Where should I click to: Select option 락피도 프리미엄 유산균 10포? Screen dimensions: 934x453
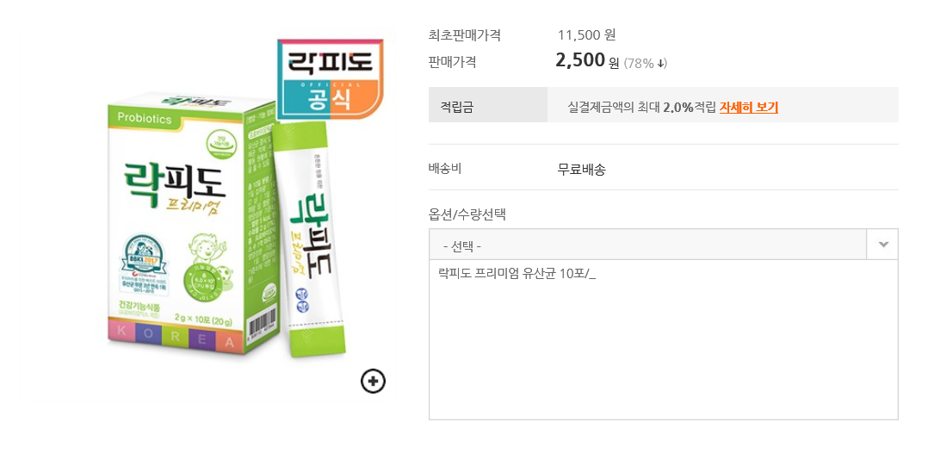516,274
